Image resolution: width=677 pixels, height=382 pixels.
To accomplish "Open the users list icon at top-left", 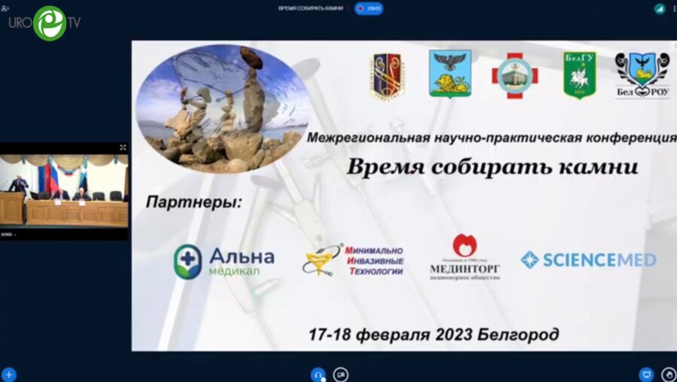I will click(6, 8).
